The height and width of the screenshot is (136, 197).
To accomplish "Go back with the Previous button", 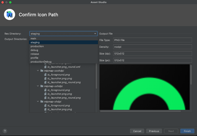I will pos(154,131).
